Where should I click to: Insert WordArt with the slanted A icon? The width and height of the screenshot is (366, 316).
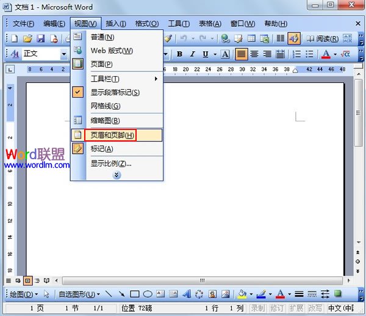tap(187, 294)
